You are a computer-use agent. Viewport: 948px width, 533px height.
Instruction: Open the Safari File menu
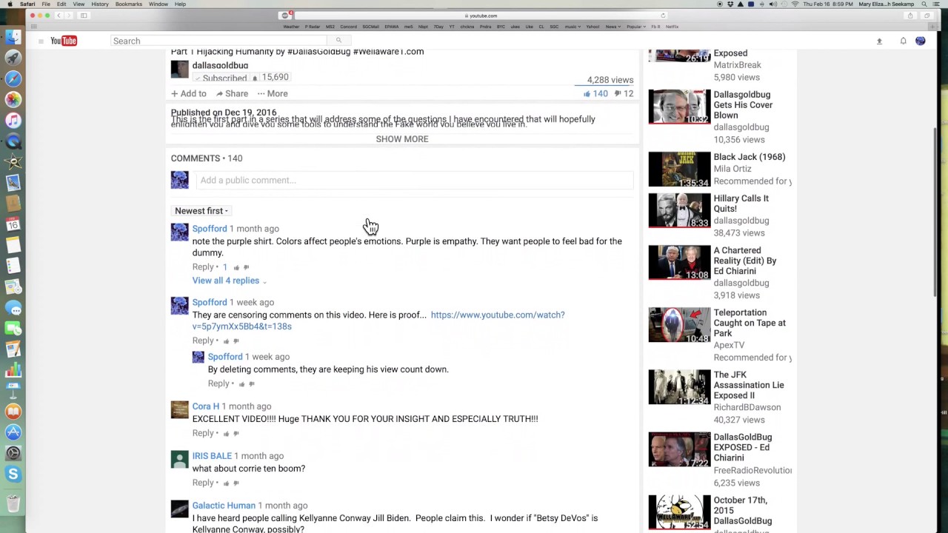pos(46,4)
